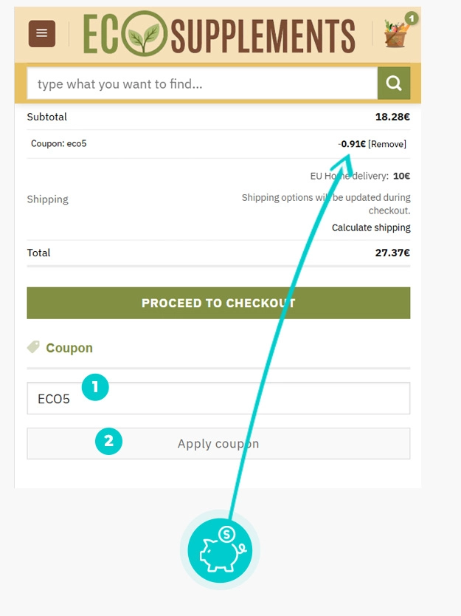Click the coupon tag icon
461x616 pixels.
point(33,347)
